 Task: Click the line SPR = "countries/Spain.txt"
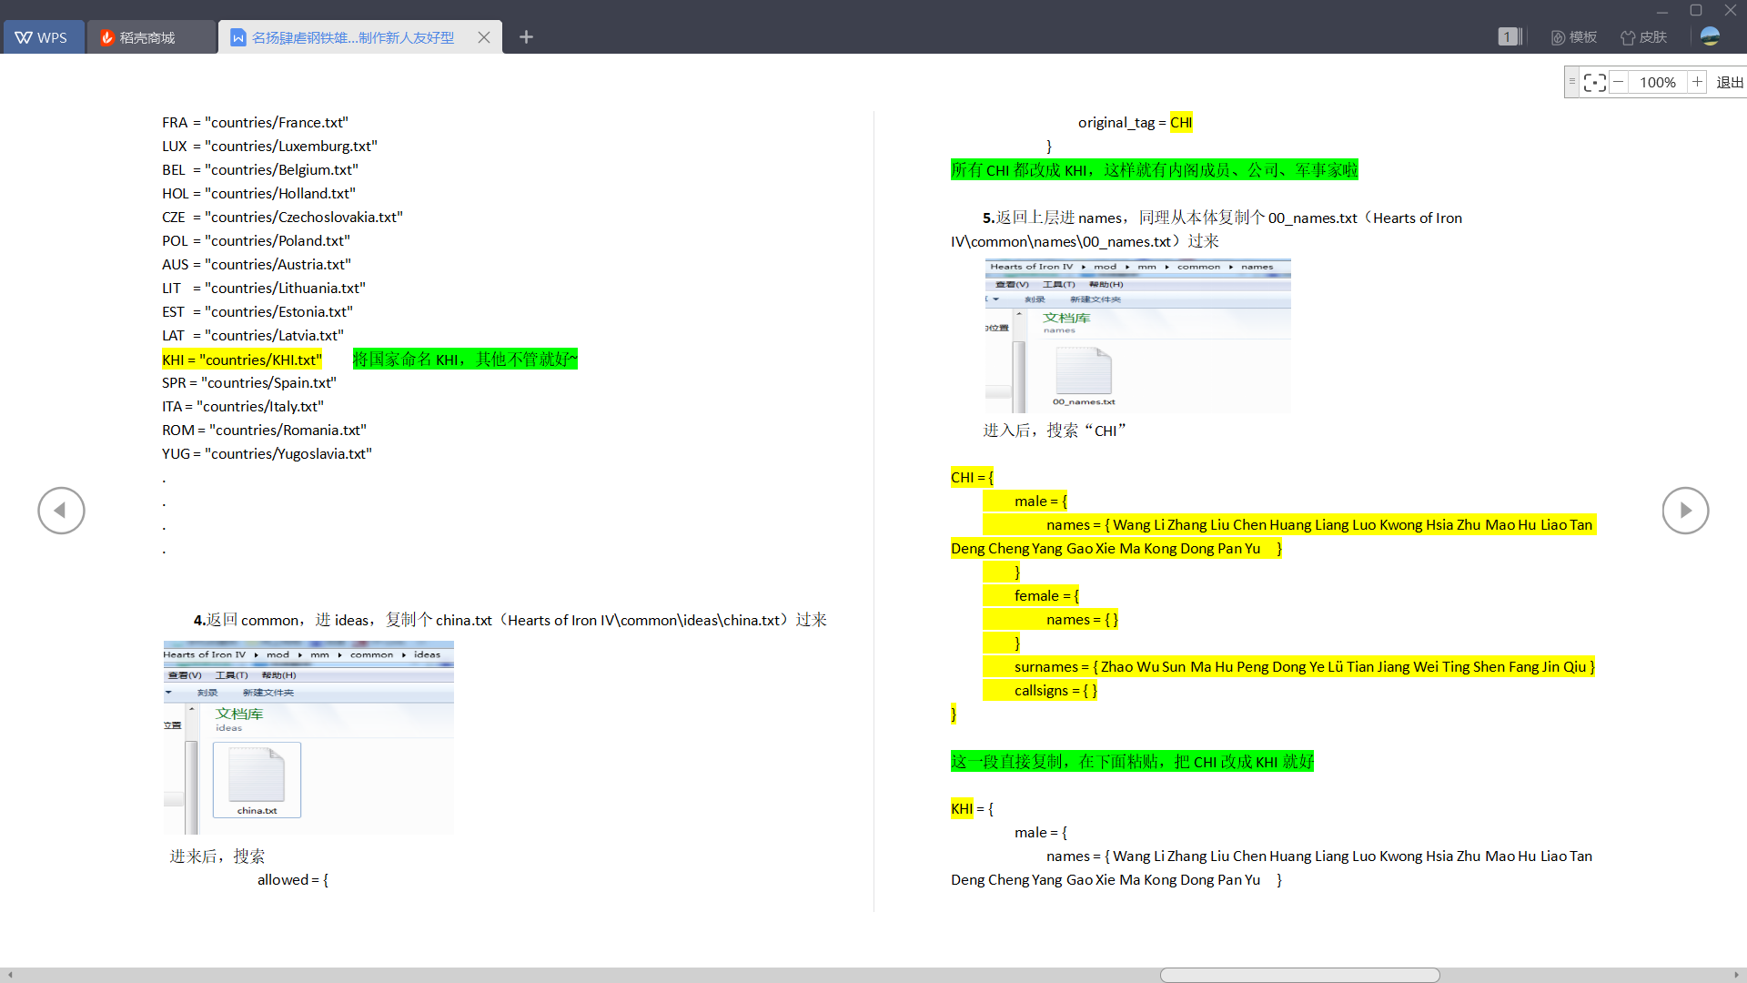click(249, 382)
